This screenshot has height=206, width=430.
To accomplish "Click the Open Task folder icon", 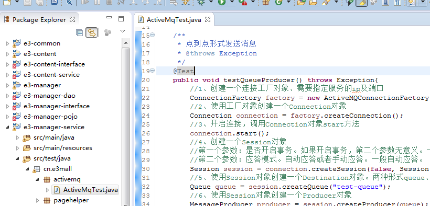I will point(313,2).
